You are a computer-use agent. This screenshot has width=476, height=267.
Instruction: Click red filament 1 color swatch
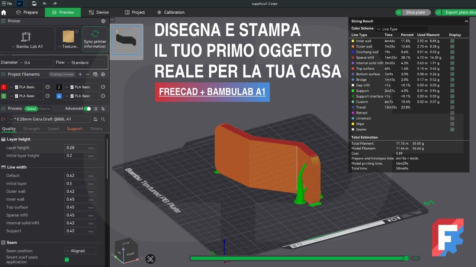point(4,87)
